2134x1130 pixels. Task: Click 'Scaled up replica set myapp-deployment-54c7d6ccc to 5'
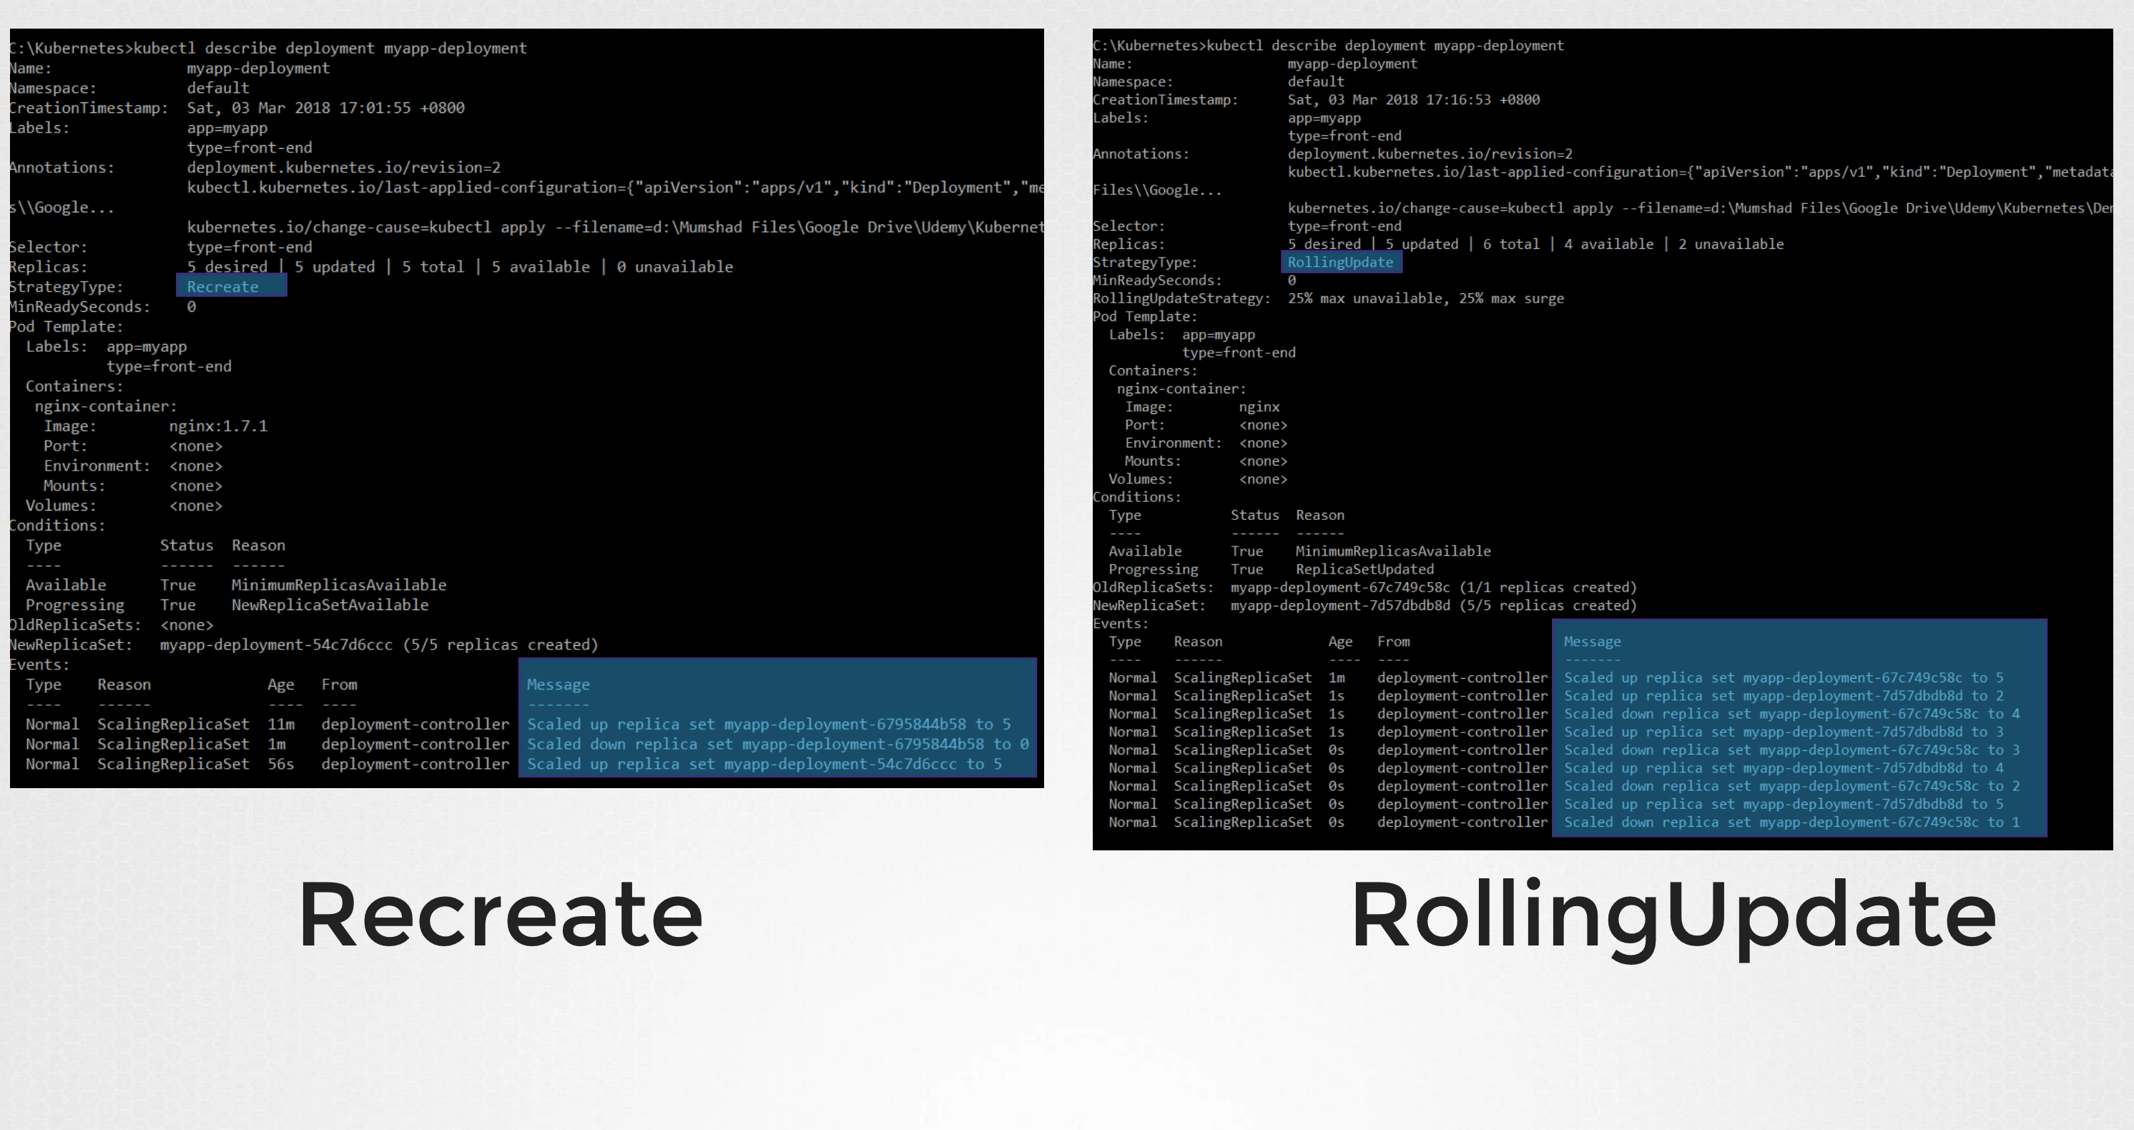click(x=764, y=764)
